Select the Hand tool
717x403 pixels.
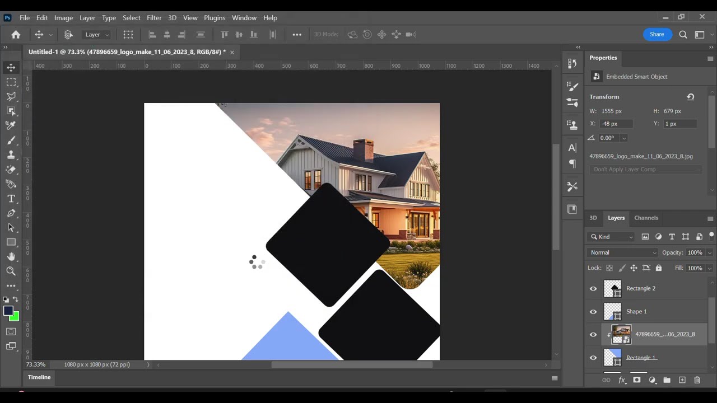tap(11, 257)
